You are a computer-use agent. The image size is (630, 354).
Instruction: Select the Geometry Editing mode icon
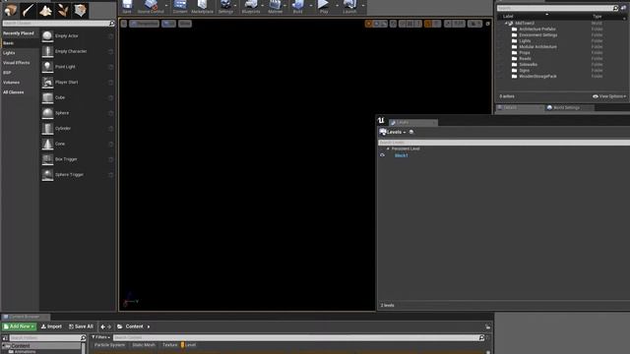click(x=80, y=10)
